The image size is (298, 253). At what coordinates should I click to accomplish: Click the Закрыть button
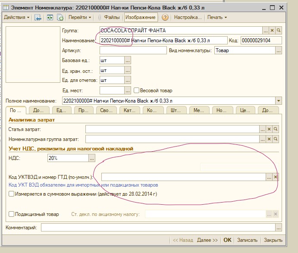273,240
